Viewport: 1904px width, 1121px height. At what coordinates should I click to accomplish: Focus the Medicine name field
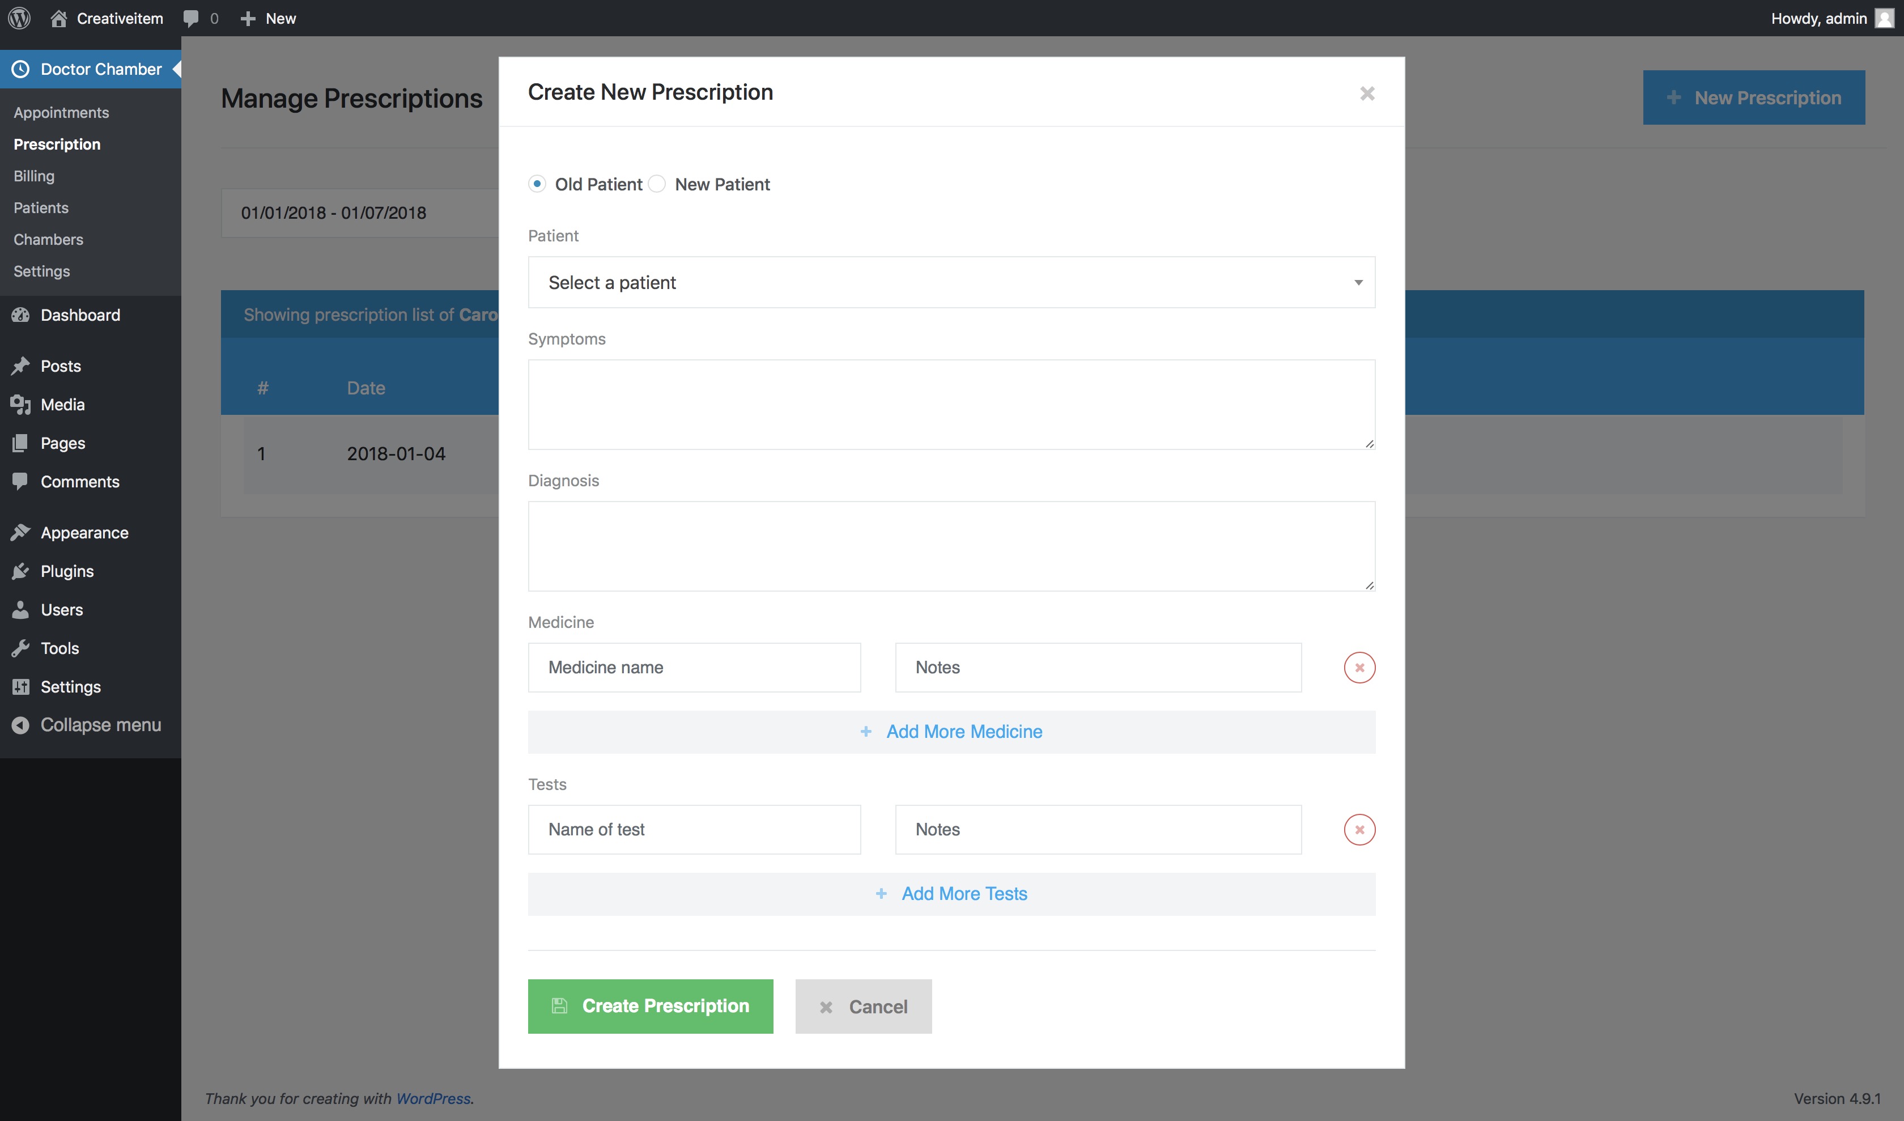(x=694, y=667)
